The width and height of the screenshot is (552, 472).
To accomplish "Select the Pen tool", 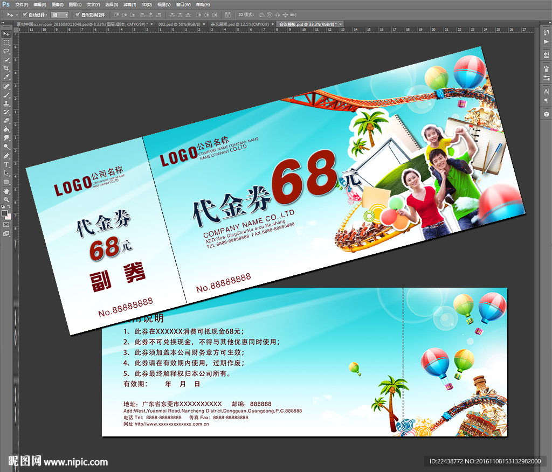I will click(6, 156).
